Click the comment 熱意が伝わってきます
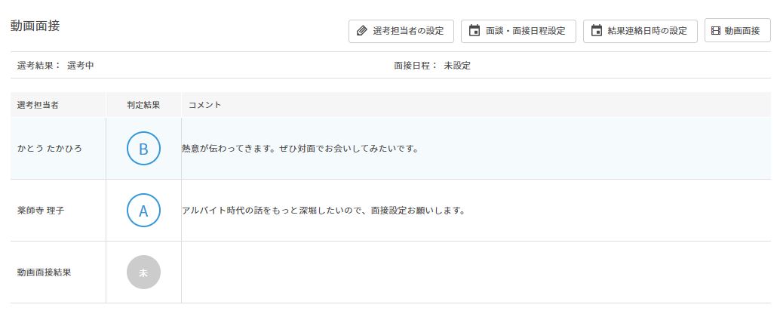This screenshot has height=317, width=780. (300, 149)
